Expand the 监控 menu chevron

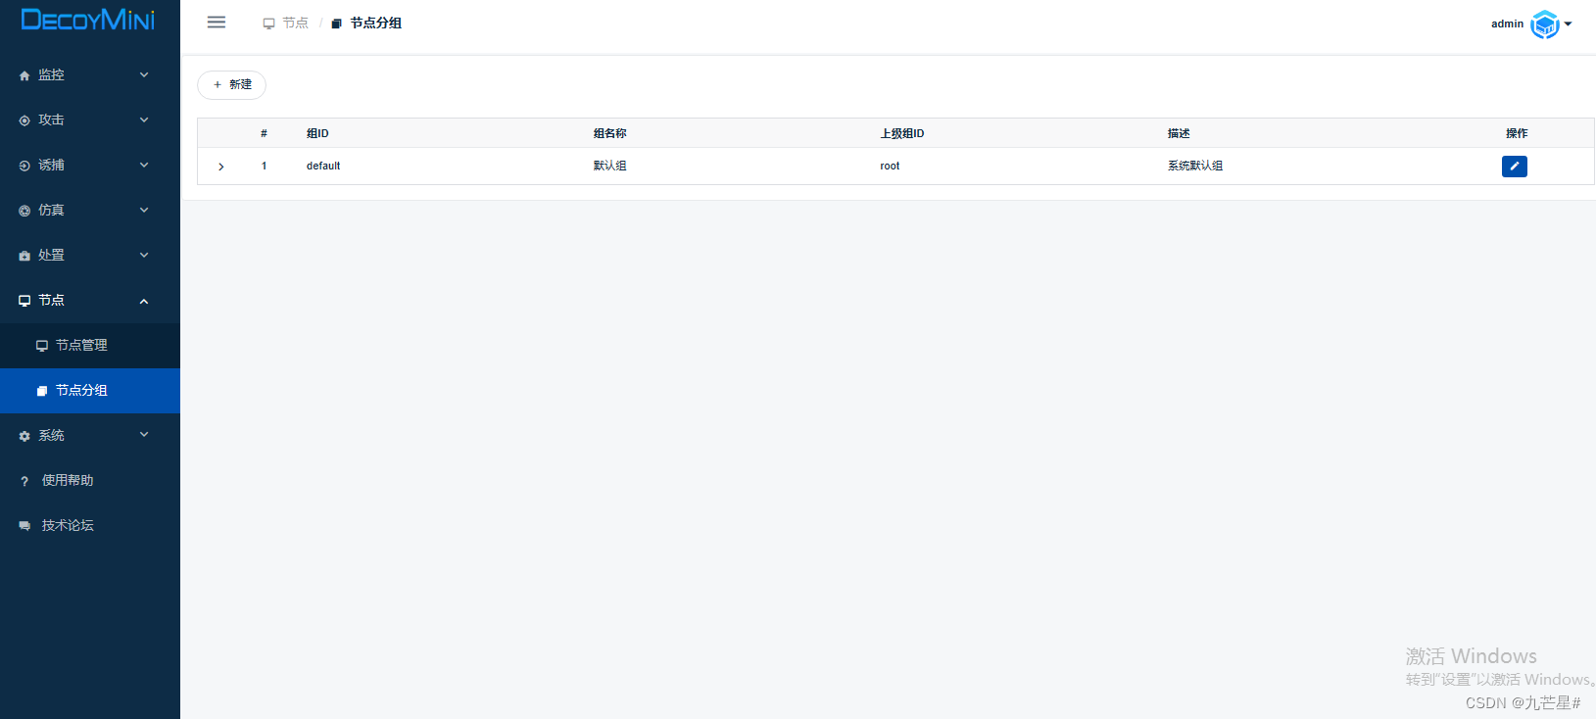(144, 74)
